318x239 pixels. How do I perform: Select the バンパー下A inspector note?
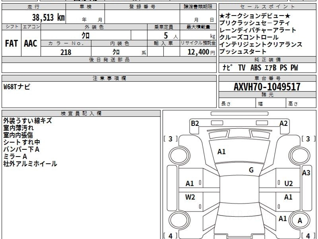point(21,149)
